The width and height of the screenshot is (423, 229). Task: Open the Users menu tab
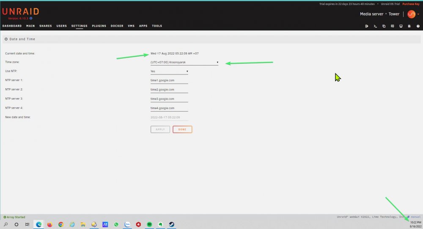point(61,26)
